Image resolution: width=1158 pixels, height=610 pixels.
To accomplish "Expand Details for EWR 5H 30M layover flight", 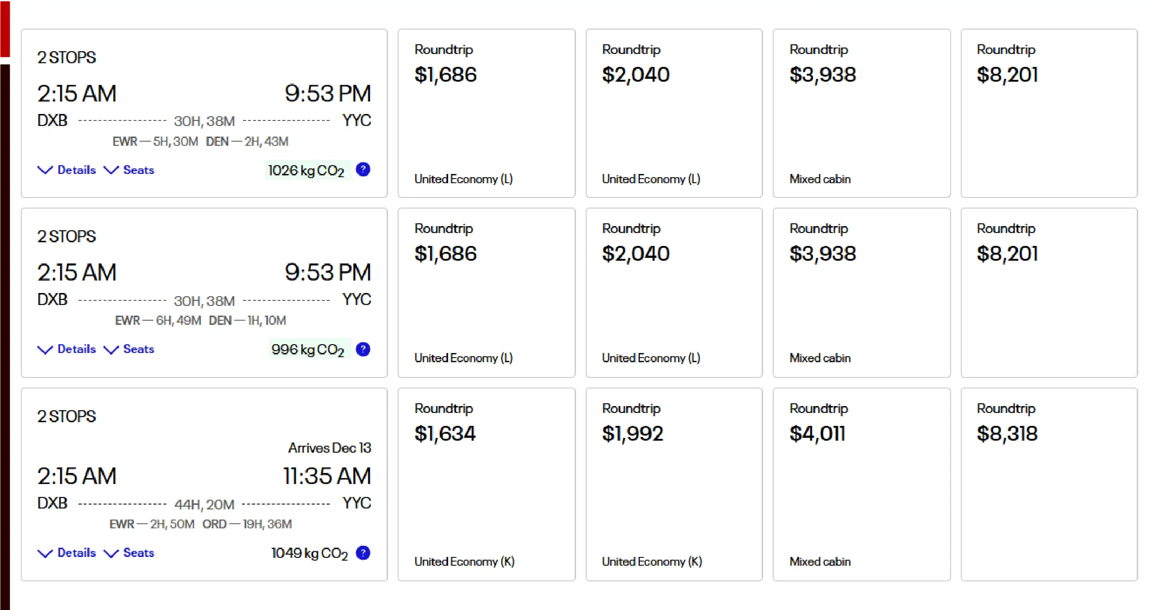I will click(x=67, y=170).
